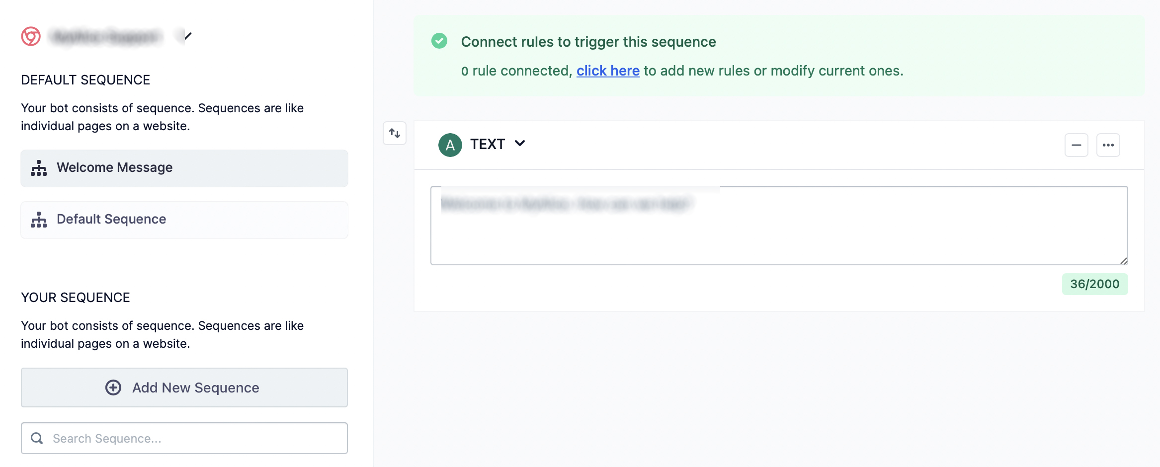Click the Welcome Message sitemap icon
The image size is (1160, 467).
(39, 168)
